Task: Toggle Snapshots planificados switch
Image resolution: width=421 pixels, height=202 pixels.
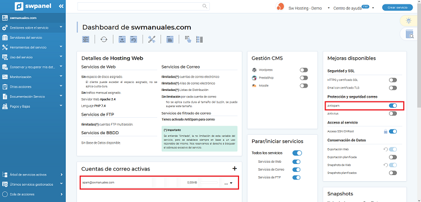Action: (393, 173)
